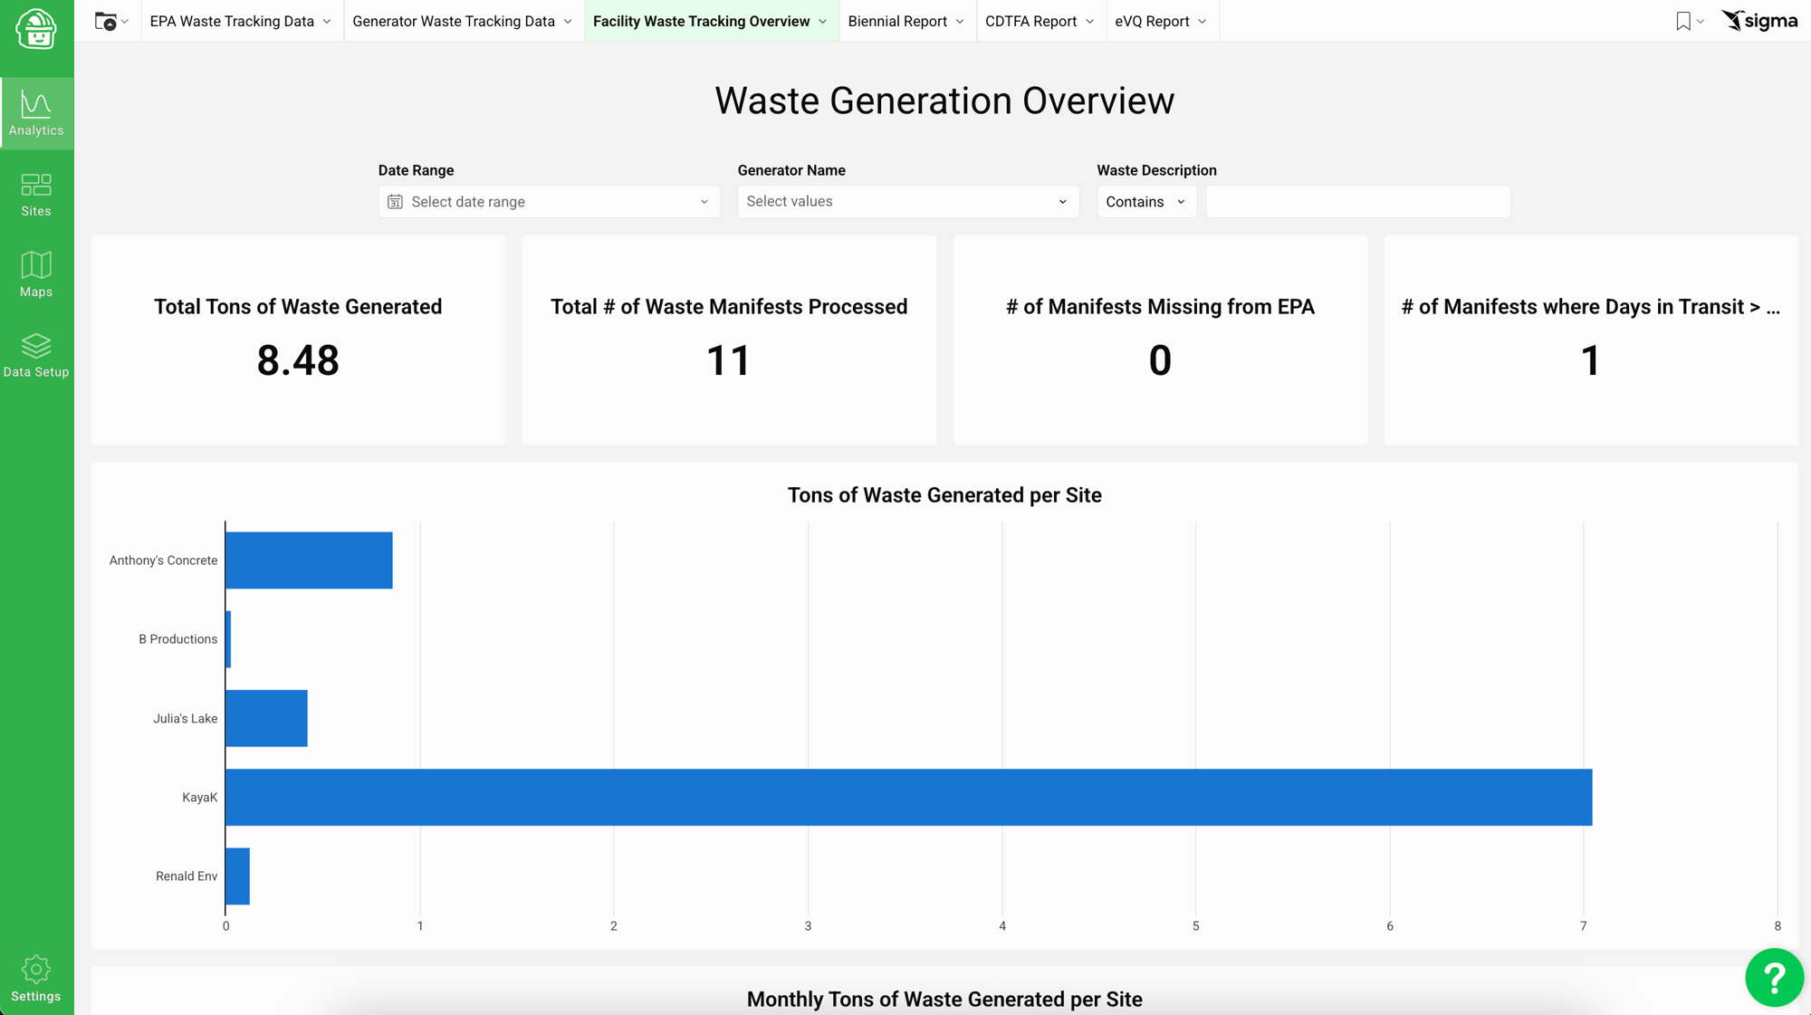Go to Data Setup via sidebar icon
The height and width of the screenshot is (1015, 1811).
tap(36, 354)
